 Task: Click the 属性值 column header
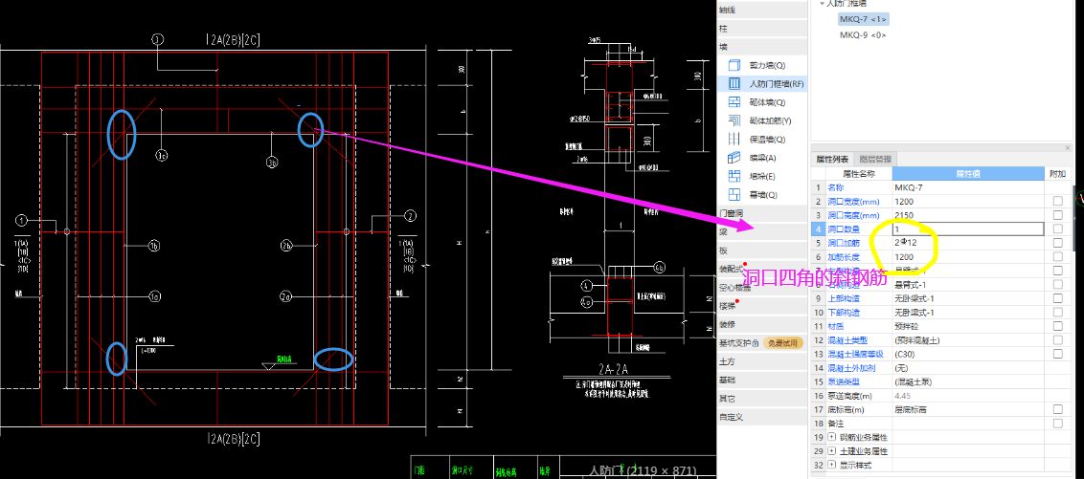pyautogui.click(x=968, y=174)
